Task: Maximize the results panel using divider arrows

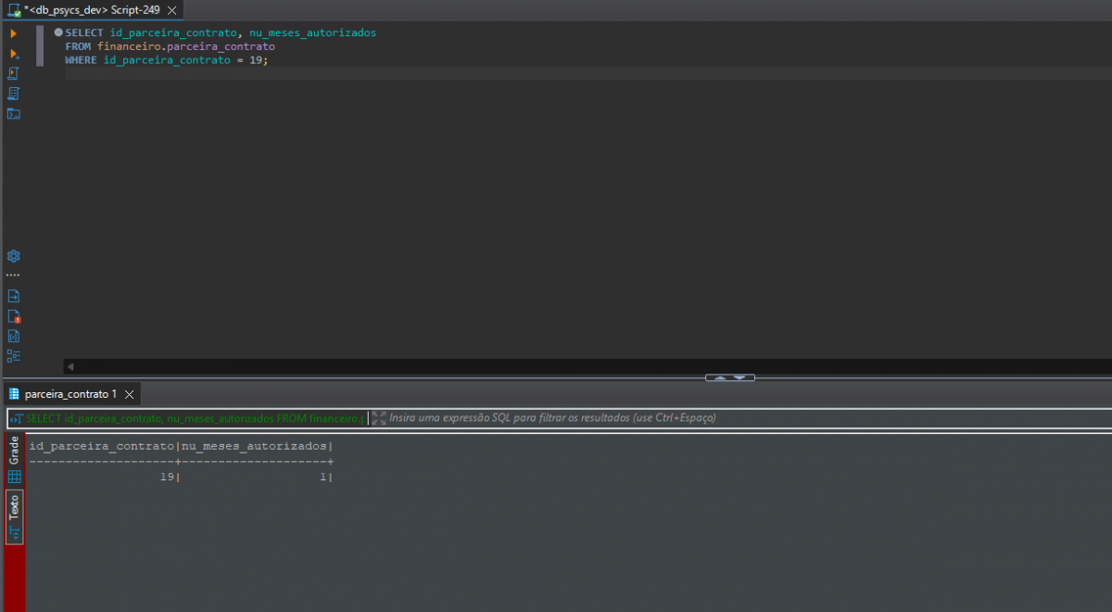Action: 720,377
